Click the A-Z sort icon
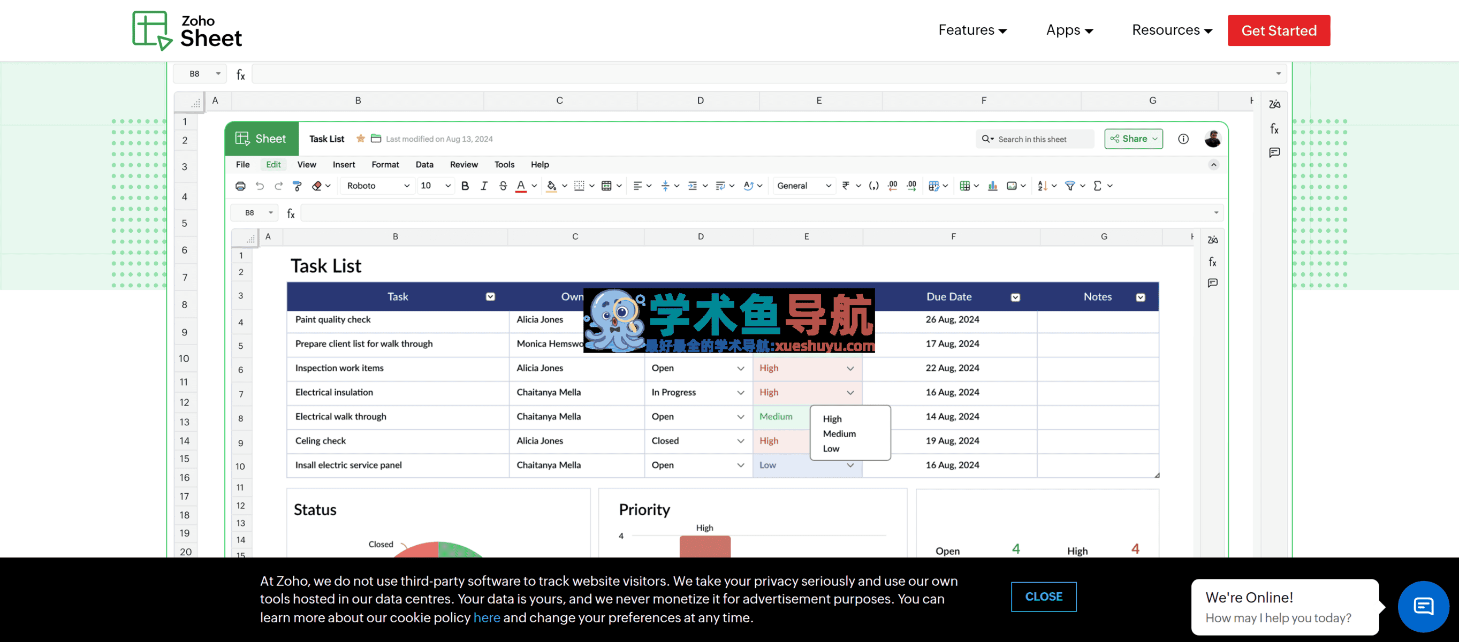 [x=1042, y=186]
